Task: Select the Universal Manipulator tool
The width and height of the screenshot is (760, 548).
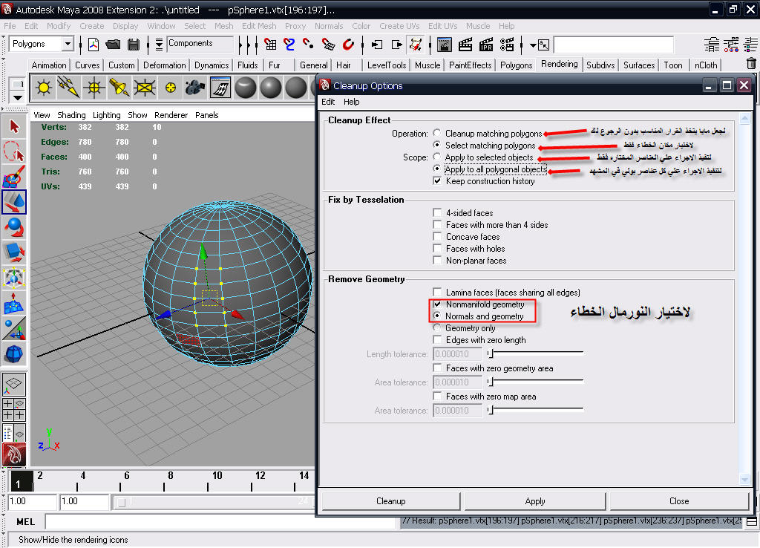Action: click(x=14, y=278)
